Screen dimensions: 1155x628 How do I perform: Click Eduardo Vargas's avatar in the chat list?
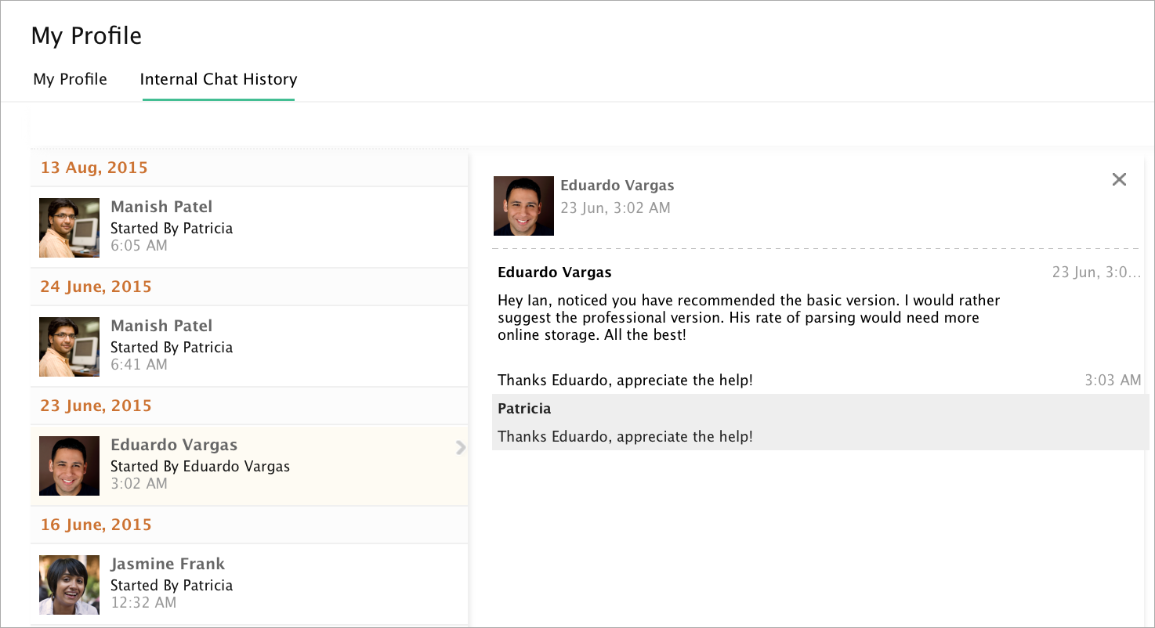pyautogui.click(x=69, y=466)
